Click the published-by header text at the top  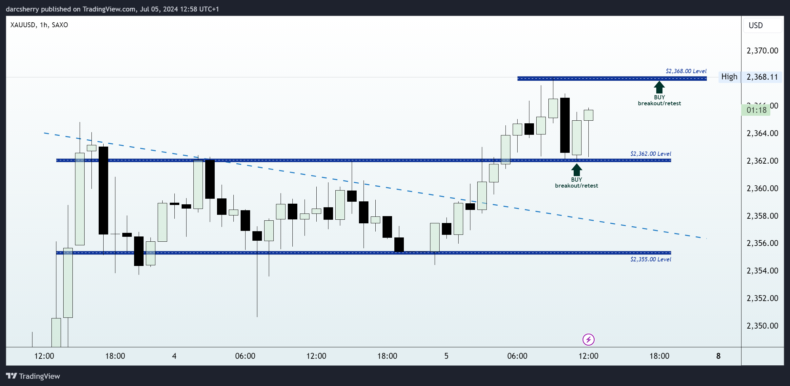point(112,9)
